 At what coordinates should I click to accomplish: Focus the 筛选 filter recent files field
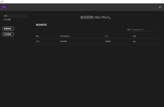point(144,30)
